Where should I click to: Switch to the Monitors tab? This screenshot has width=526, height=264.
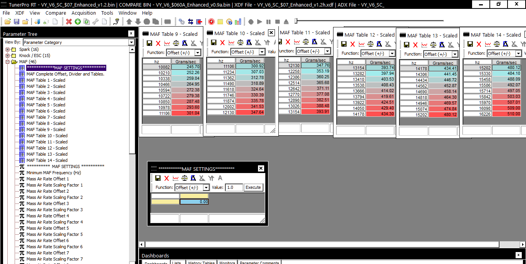tap(227, 262)
